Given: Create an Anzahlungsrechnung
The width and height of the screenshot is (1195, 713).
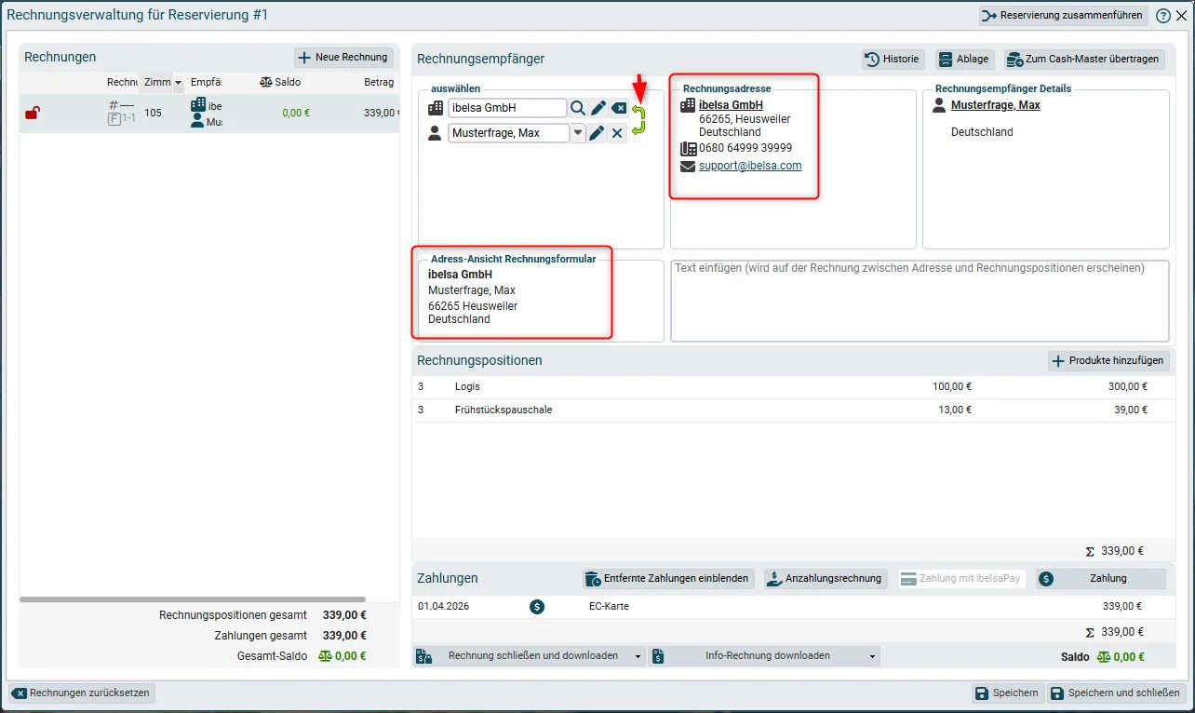Looking at the screenshot, I should (826, 579).
